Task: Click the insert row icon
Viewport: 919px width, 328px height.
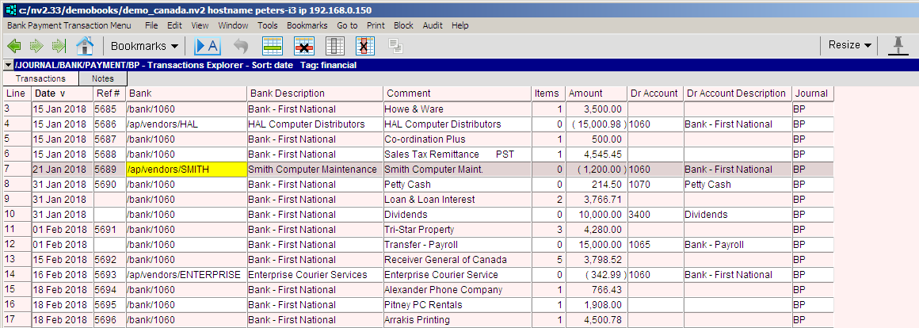Action: point(273,45)
